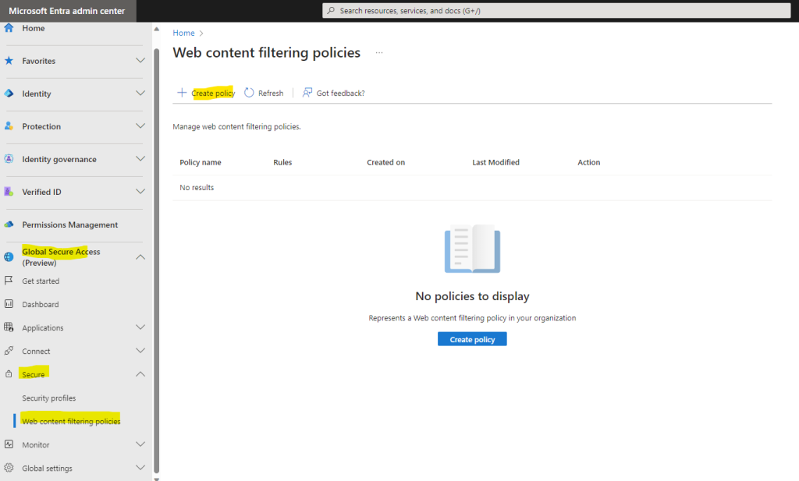
Task: Collapse the Global Secure Access chevron
Action: pos(140,257)
